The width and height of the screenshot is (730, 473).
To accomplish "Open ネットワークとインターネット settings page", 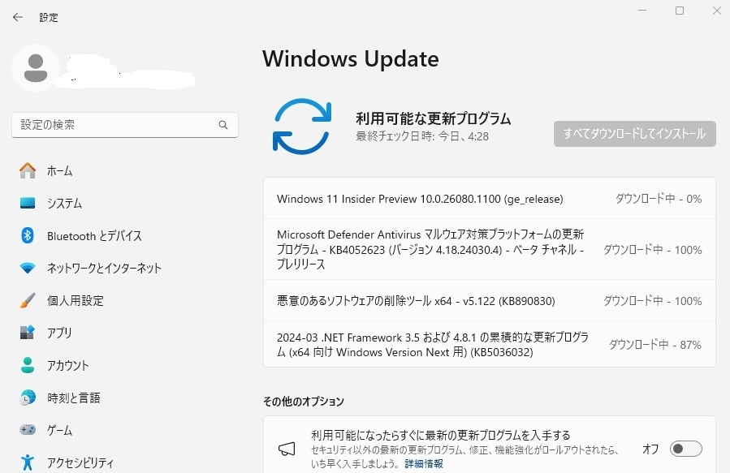I will click(x=104, y=268).
